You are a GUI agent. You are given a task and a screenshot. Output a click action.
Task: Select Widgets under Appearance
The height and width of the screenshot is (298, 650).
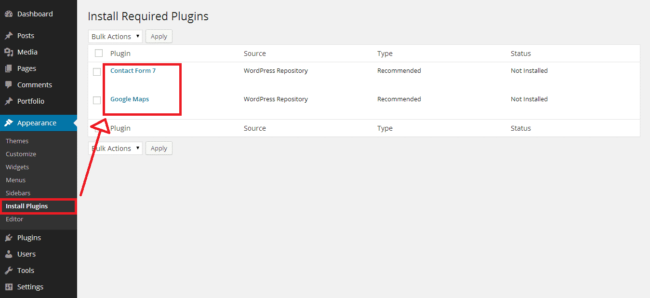17,167
